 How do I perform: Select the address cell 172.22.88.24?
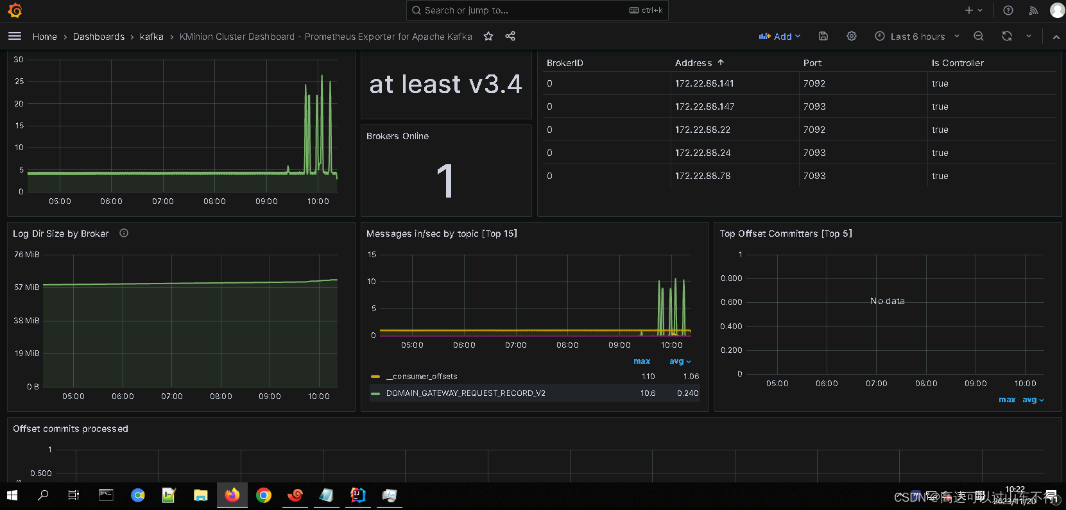[702, 153]
